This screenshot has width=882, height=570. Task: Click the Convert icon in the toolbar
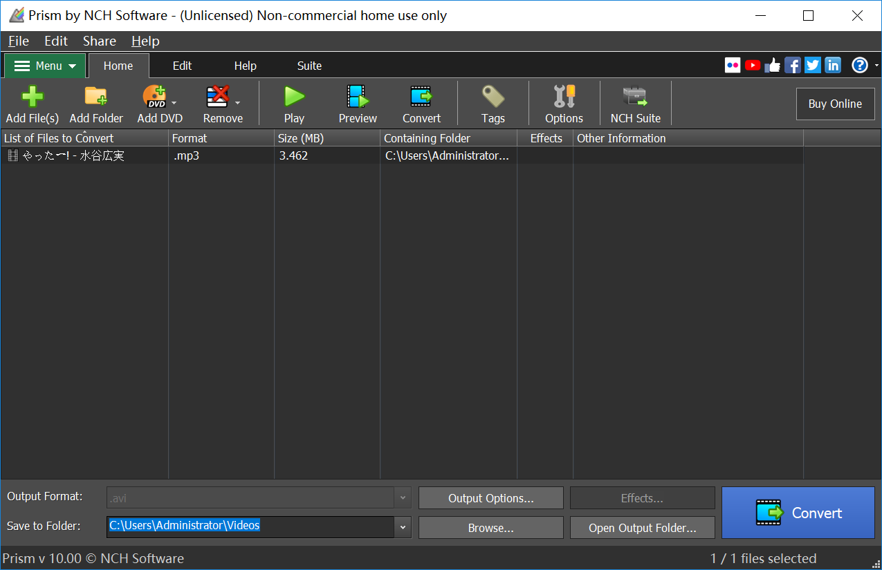click(x=421, y=104)
